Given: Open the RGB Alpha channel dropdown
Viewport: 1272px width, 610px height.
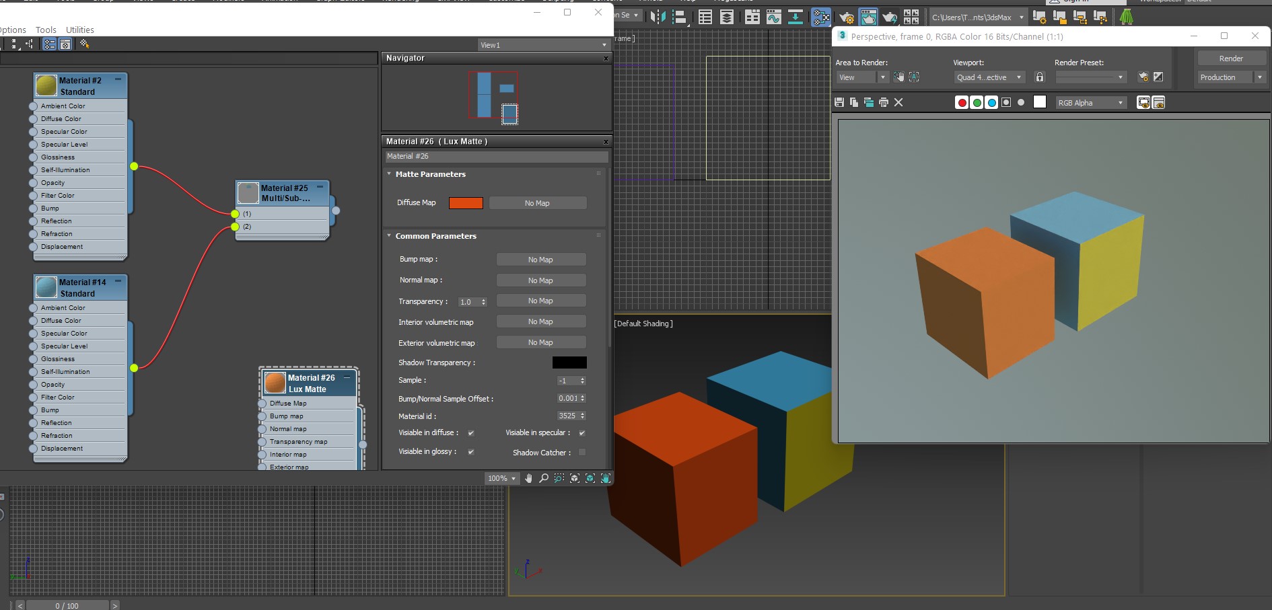Looking at the screenshot, I should tap(1090, 103).
